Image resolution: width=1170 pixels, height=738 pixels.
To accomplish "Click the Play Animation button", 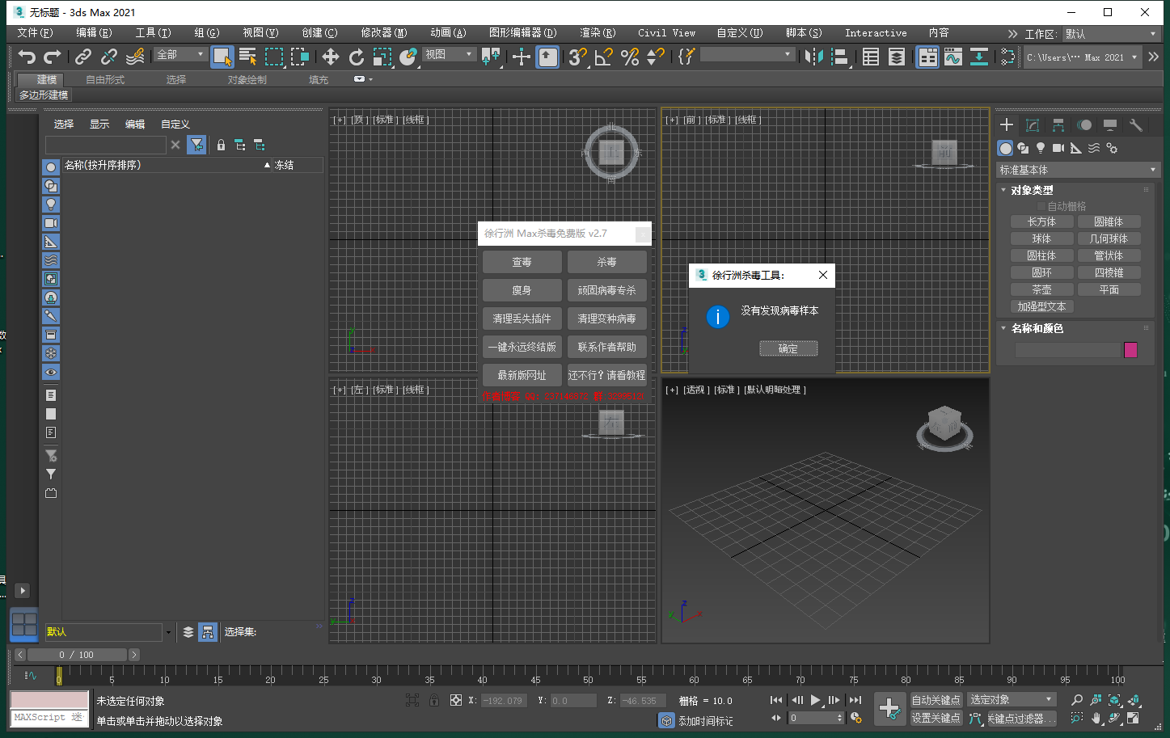I will click(816, 700).
